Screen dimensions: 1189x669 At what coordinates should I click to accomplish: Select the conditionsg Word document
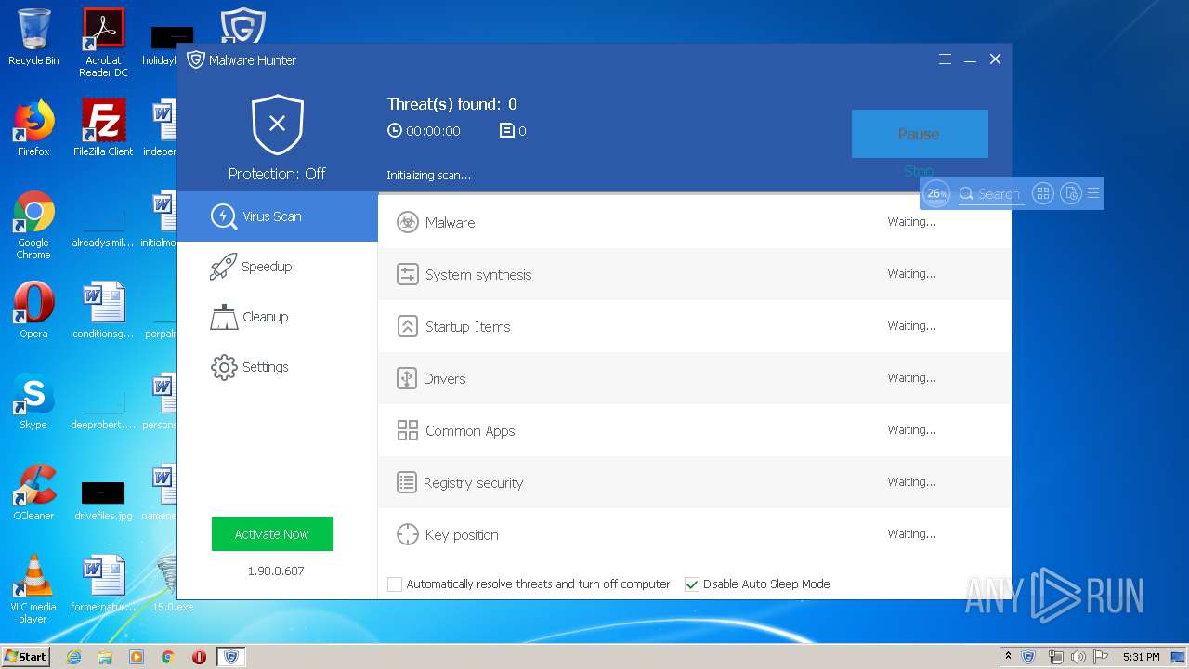pyautogui.click(x=103, y=310)
